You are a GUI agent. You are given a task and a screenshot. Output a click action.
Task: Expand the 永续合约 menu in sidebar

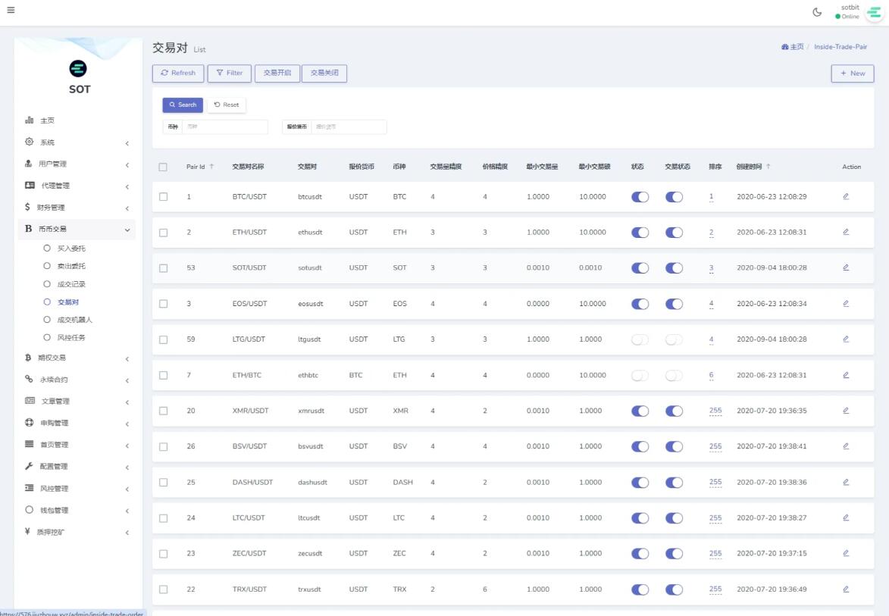pyautogui.click(x=76, y=380)
